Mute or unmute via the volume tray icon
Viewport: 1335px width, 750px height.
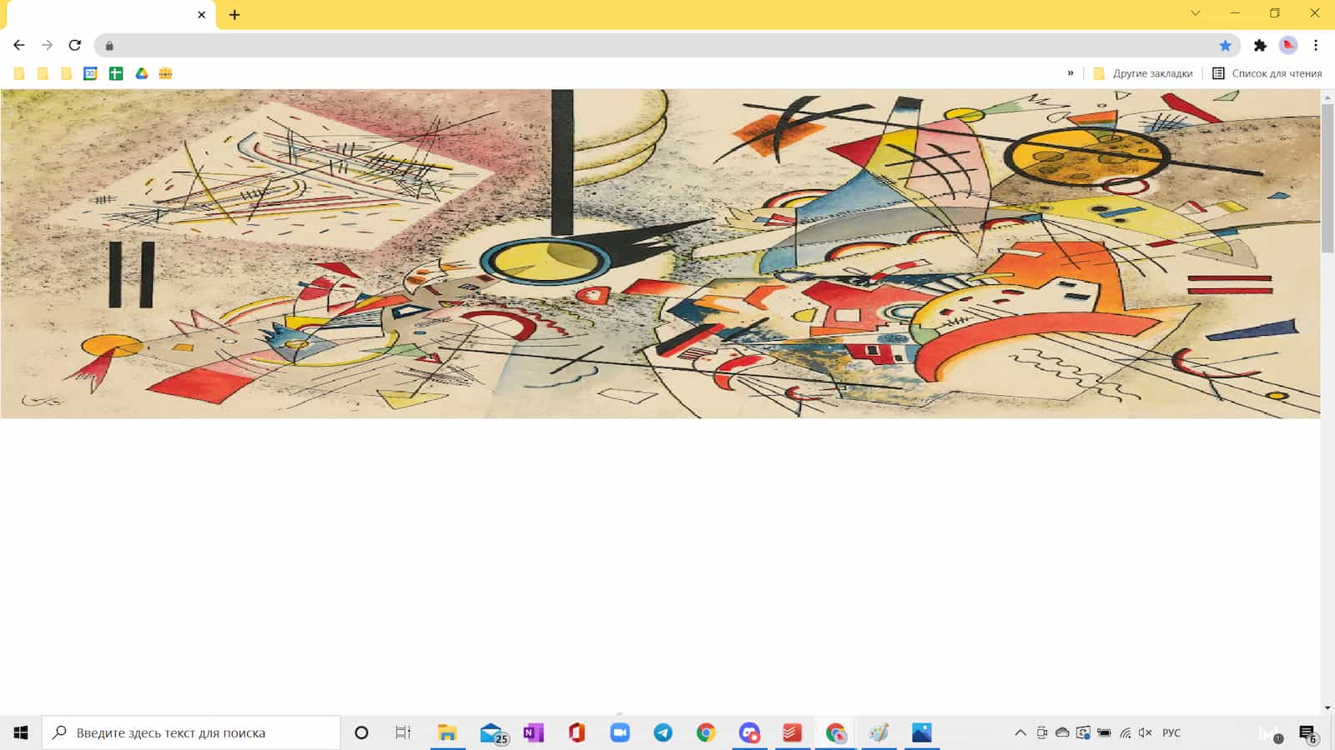coord(1145,732)
